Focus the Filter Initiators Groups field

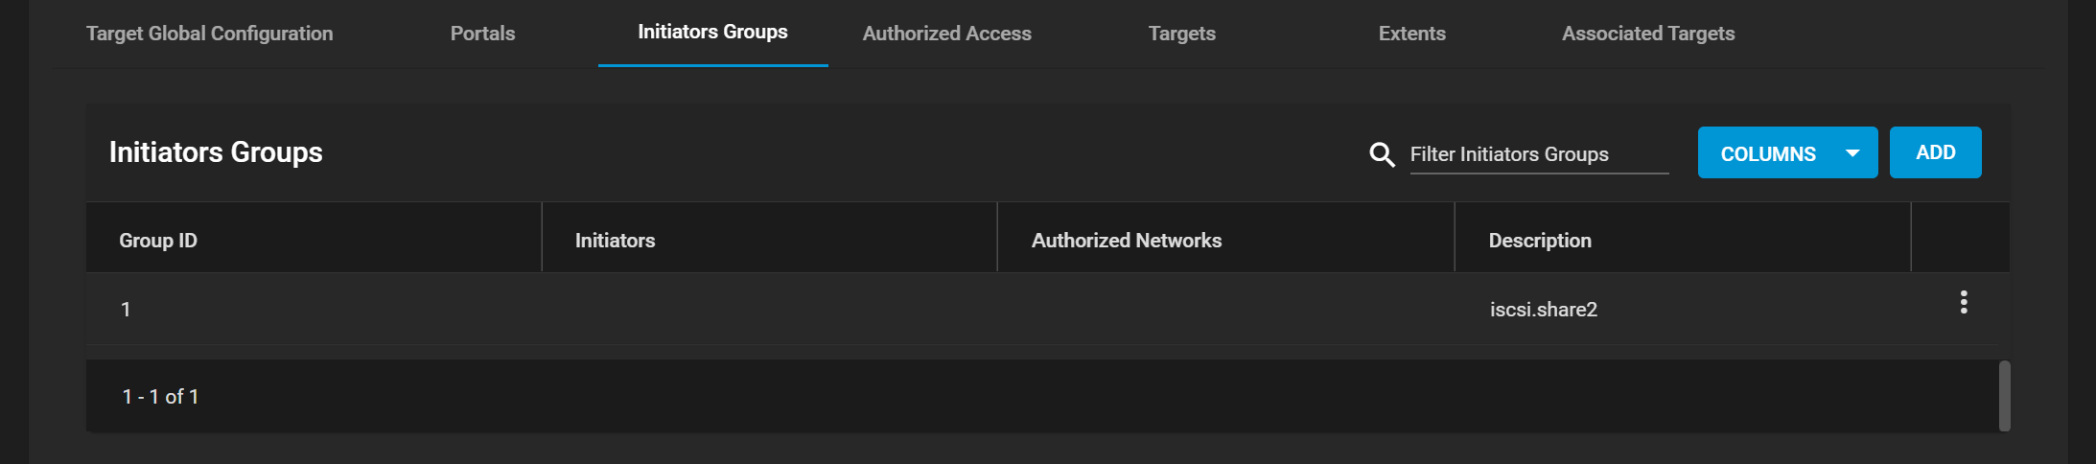point(1539,154)
